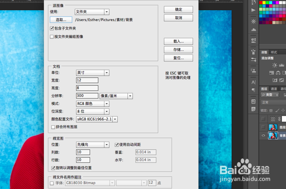
Task: Toggle 旋转以调整到最佳位置 checkbox
Action: pos(53,168)
